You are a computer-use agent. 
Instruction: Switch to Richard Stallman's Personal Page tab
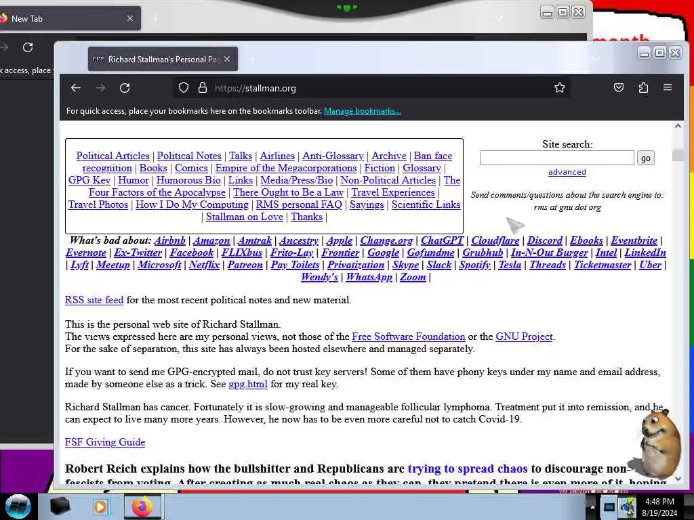coord(163,59)
